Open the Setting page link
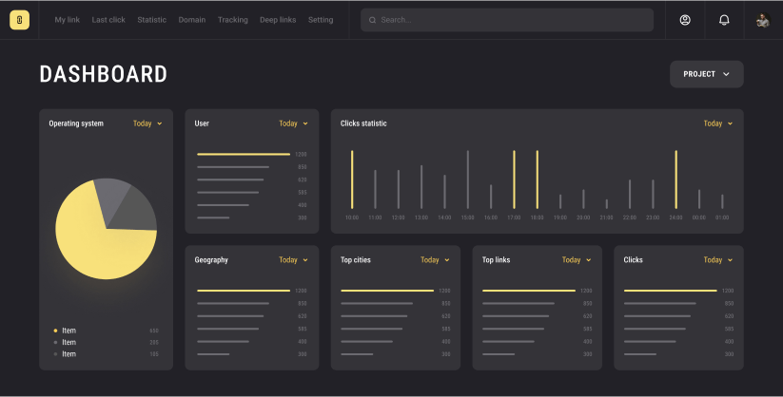Image resolution: width=783 pixels, height=397 pixels. coord(321,20)
